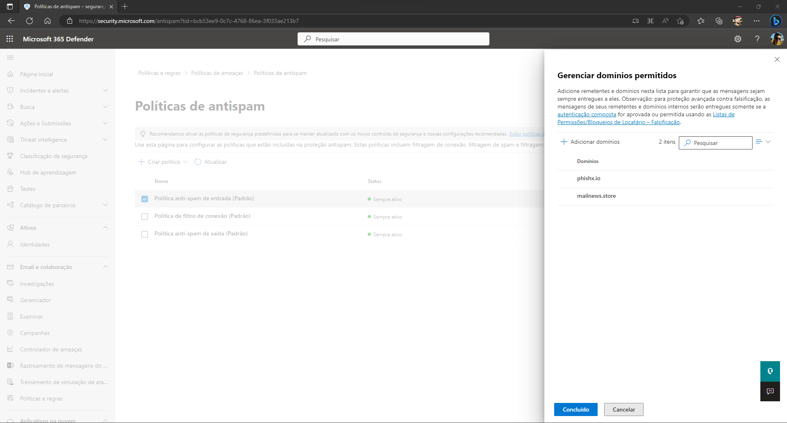Expand Incidentes e alertas menu
This screenshot has width=787, height=423.
pyautogui.click(x=105, y=90)
